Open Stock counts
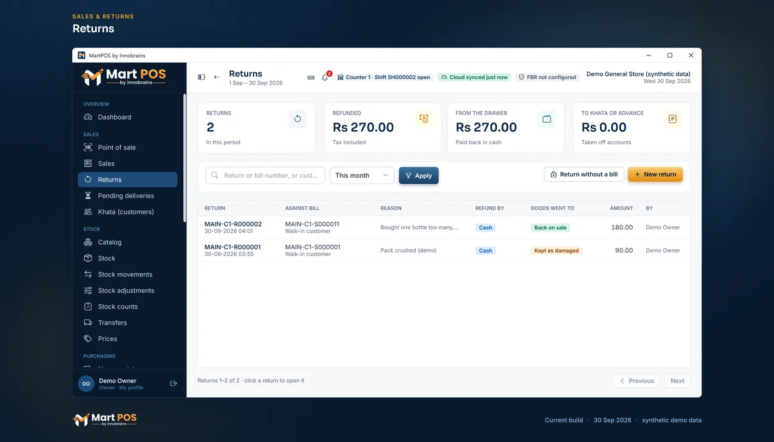774x442 pixels. tap(128, 307)
